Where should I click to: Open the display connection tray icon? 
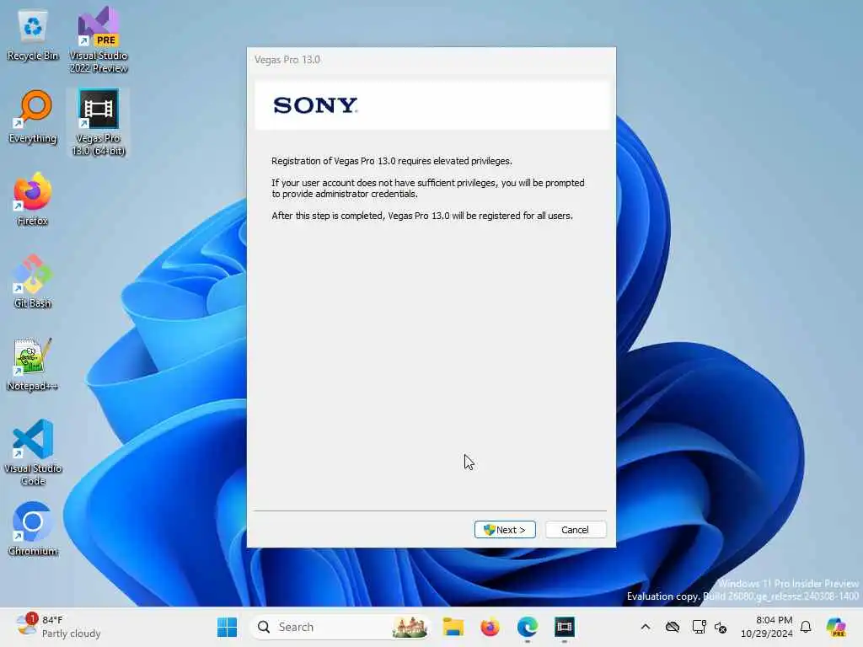699,627
